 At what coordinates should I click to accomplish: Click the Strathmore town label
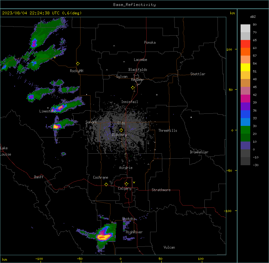click(x=161, y=190)
